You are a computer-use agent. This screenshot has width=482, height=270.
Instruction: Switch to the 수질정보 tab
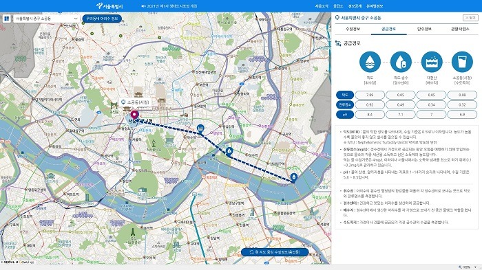tap(353, 29)
